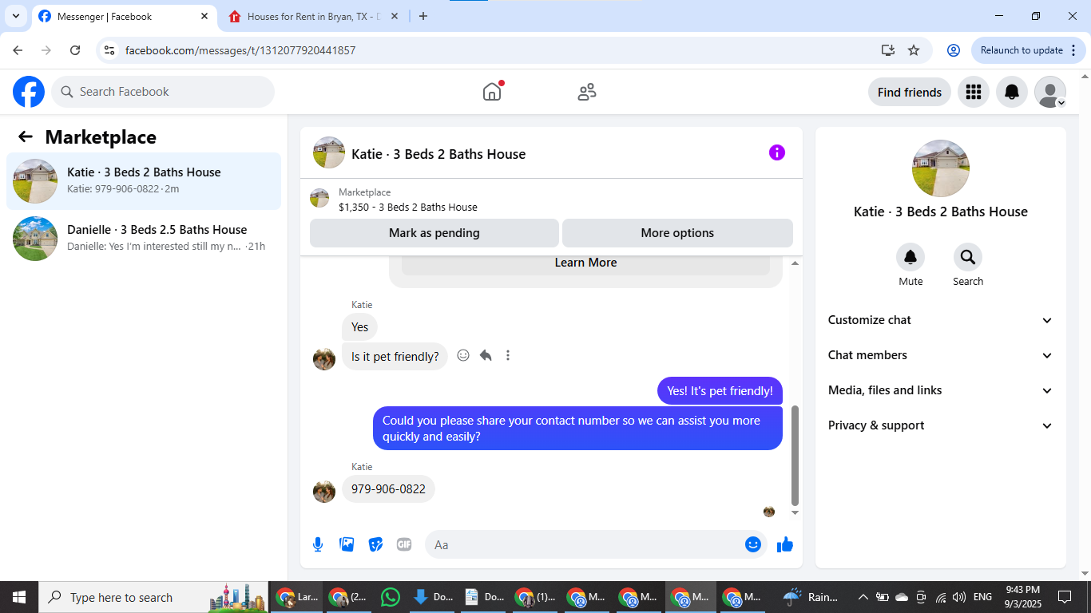Click Find friends button
Screen dimensions: 1091x613
[910, 92]
